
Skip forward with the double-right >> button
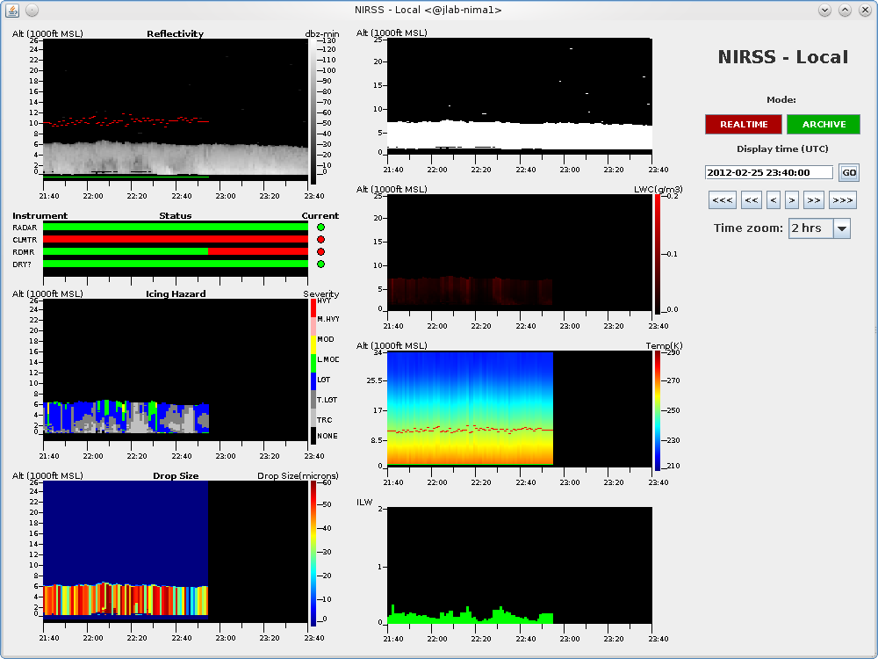point(813,200)
